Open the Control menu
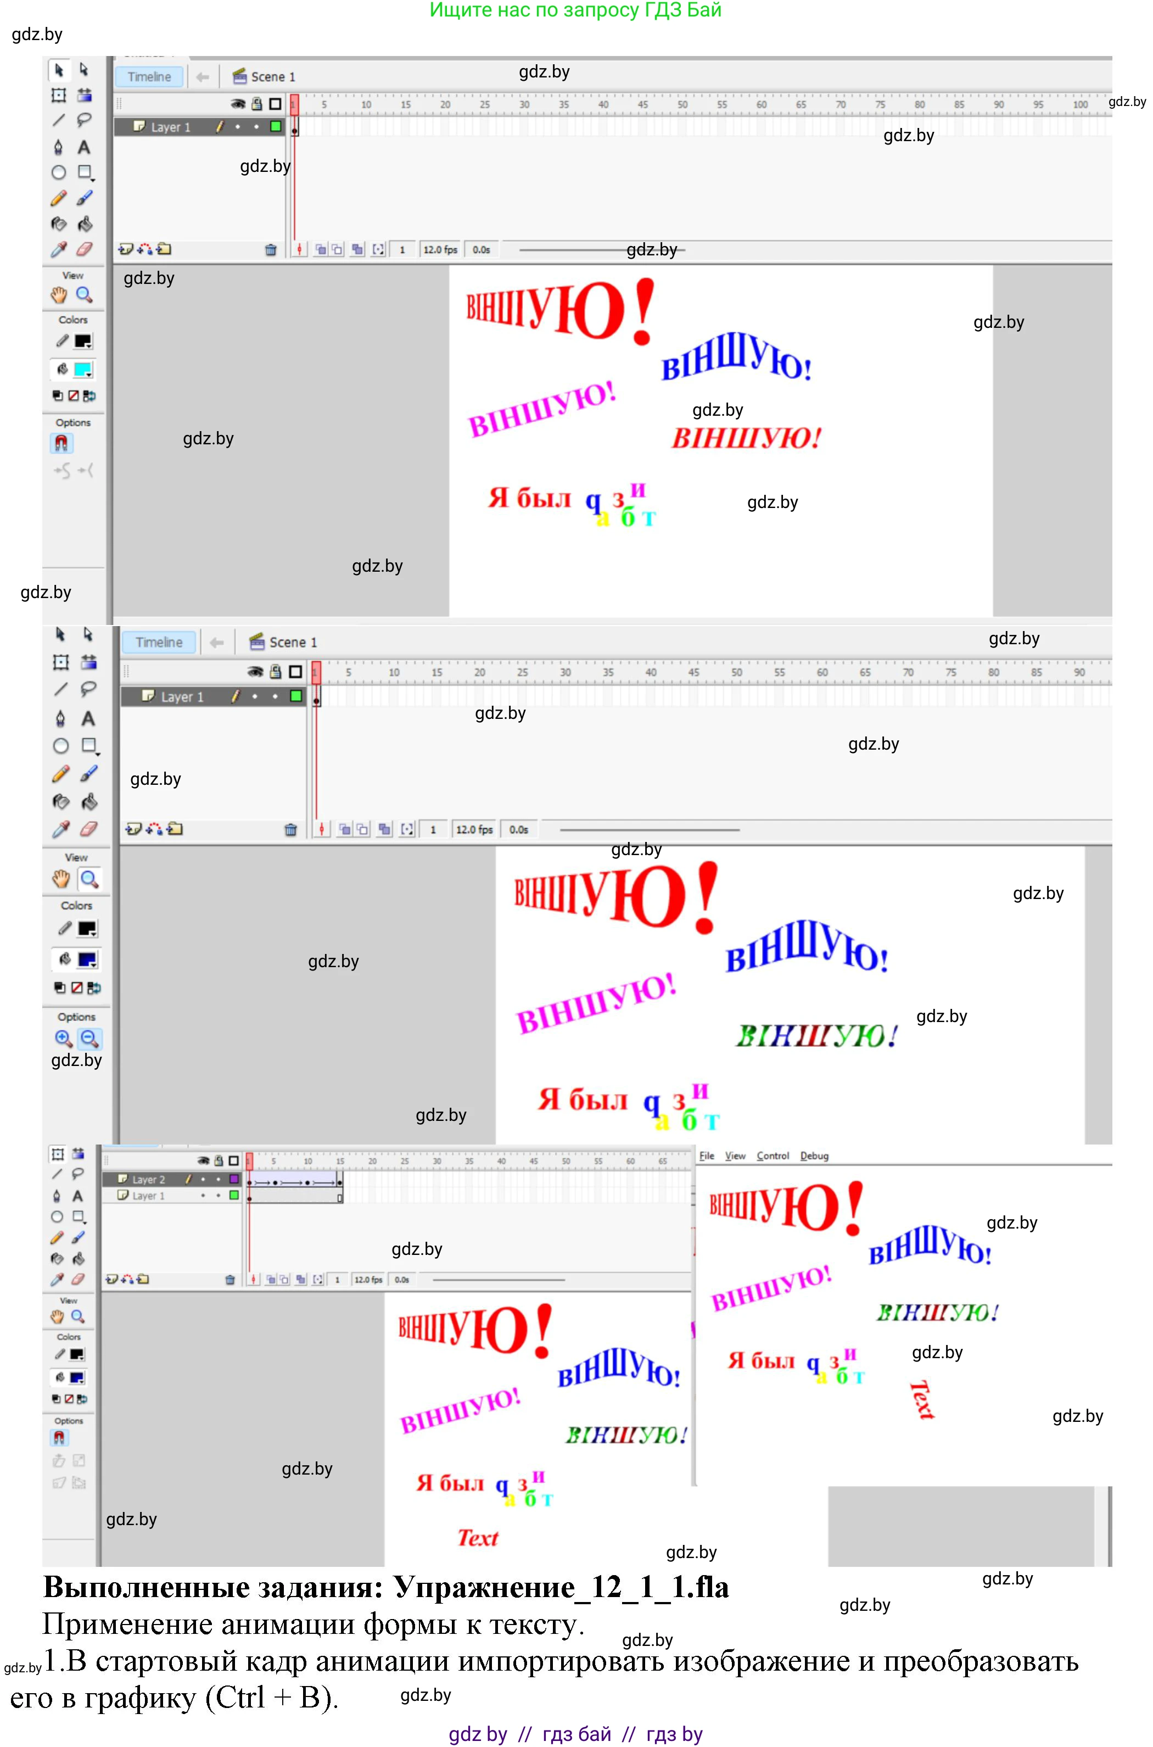1153x1747 pixels. 772,1156
